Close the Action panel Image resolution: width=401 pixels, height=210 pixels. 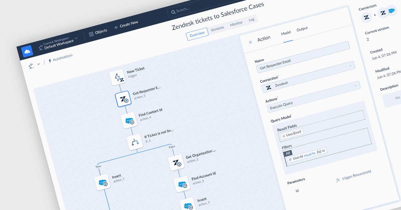[250, 42]
